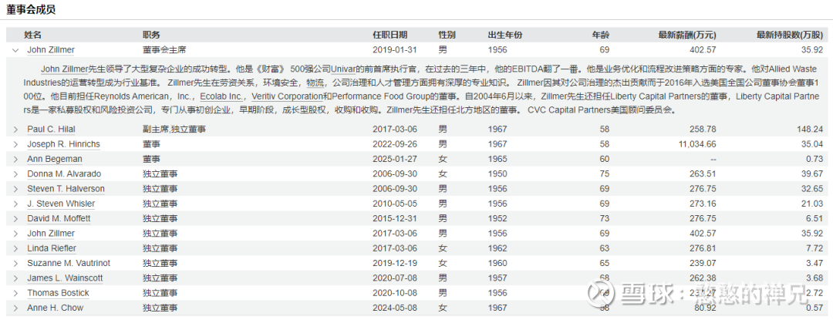Select the 2019-12-19 appointment date
This screenshot has height=320, width=833.
pyautogui.click(x=393, y=263)
